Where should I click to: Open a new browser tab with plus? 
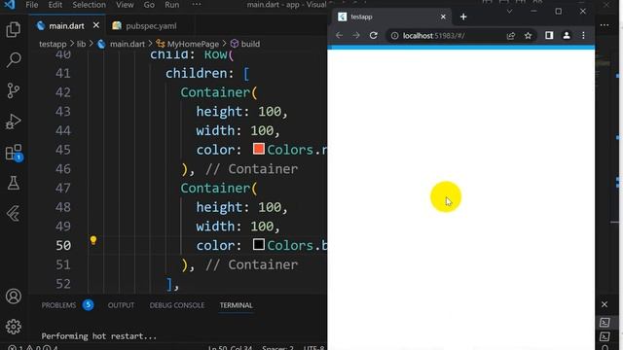463,17
